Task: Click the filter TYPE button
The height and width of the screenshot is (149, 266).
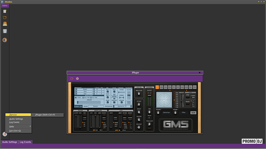Action: pyautogui.click(x=85, y=120)
